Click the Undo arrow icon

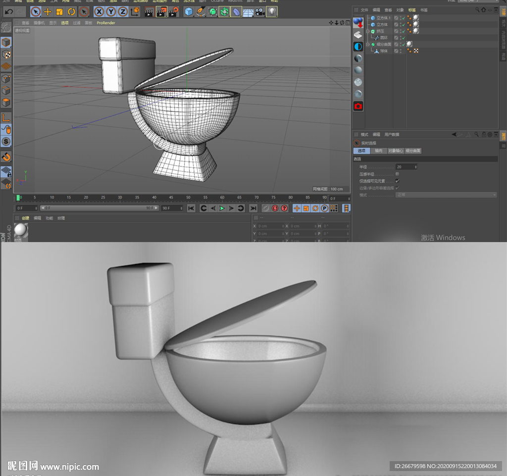coord(9,11)
